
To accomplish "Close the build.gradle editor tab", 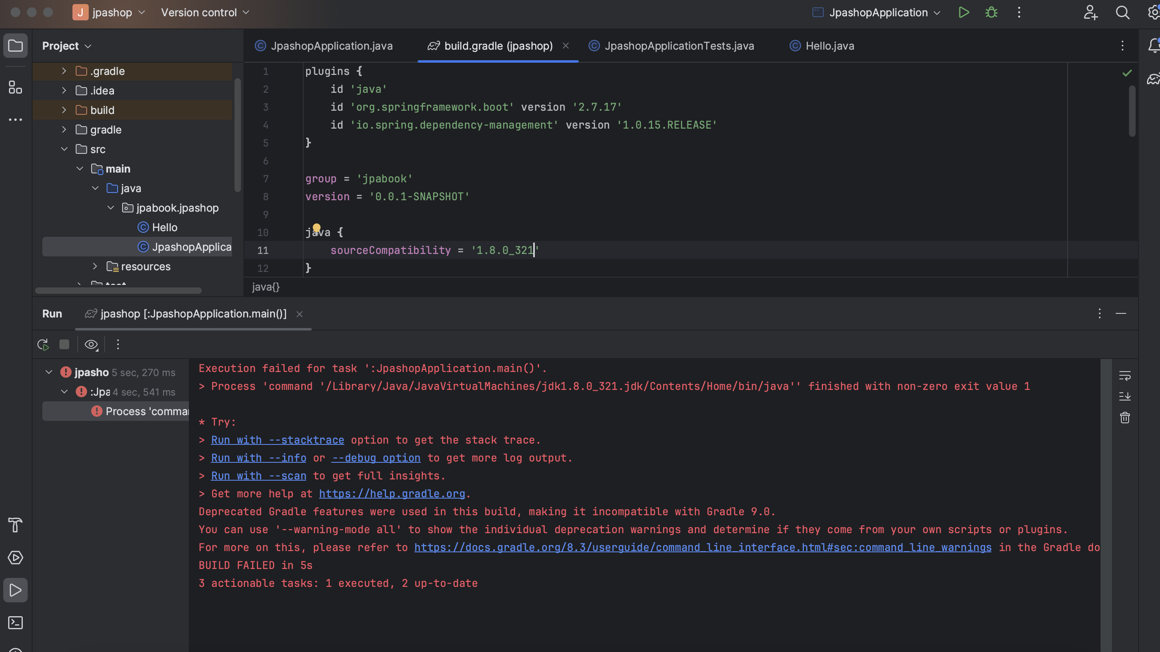I will [x=566, y=46].
